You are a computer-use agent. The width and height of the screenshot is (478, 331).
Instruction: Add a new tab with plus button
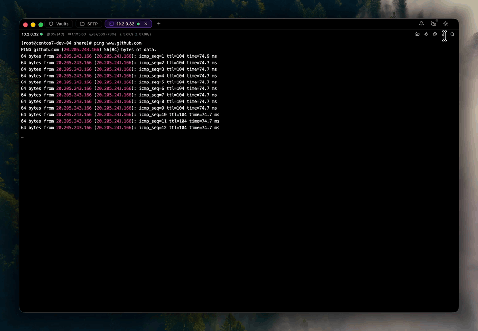pos(159,24)
